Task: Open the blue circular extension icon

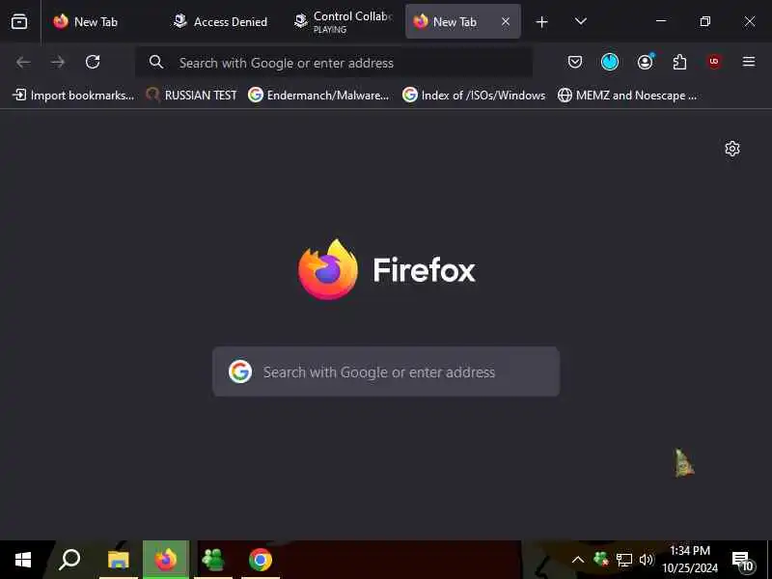Action: coord(610,62)
